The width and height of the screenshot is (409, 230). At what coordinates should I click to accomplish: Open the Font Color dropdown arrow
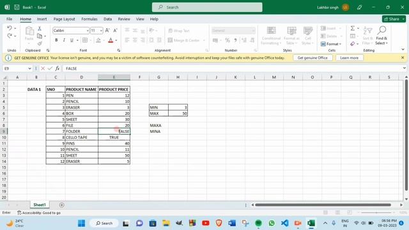pyautogui.click(x=116, y=40)
